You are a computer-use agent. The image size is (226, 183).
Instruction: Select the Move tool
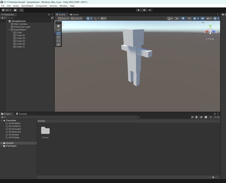coord(59,30)
